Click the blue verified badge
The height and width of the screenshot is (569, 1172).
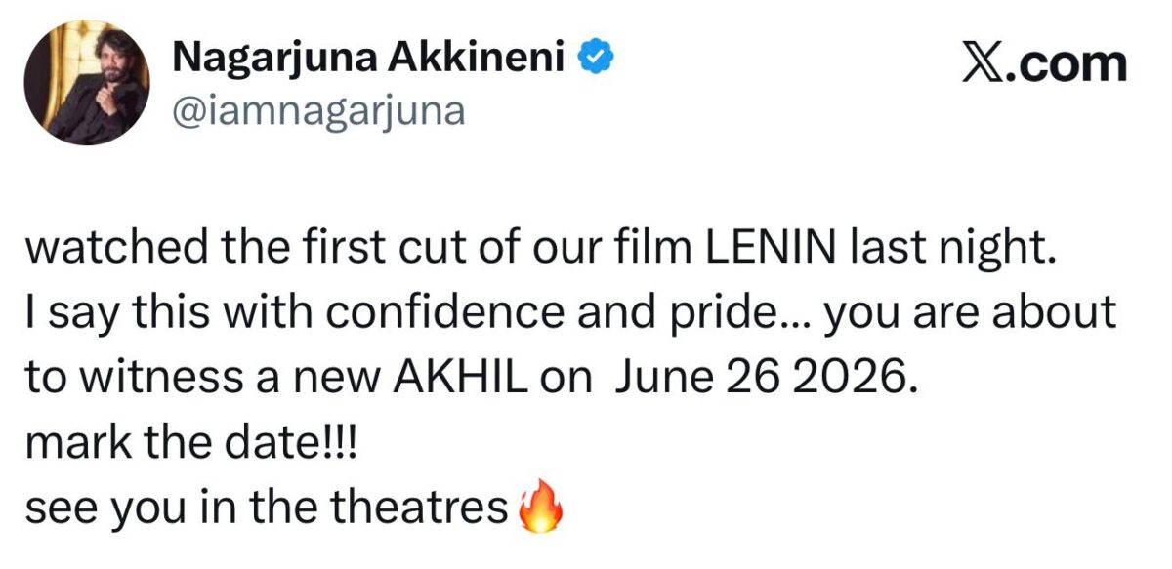click(x=598, y=60)
